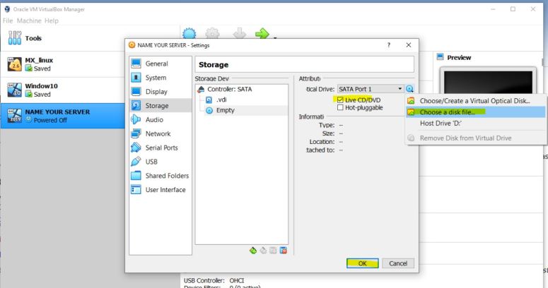This screenshot has width=548, height=288.
Task: Select the System settings category
Action: (x=156, y=78)
